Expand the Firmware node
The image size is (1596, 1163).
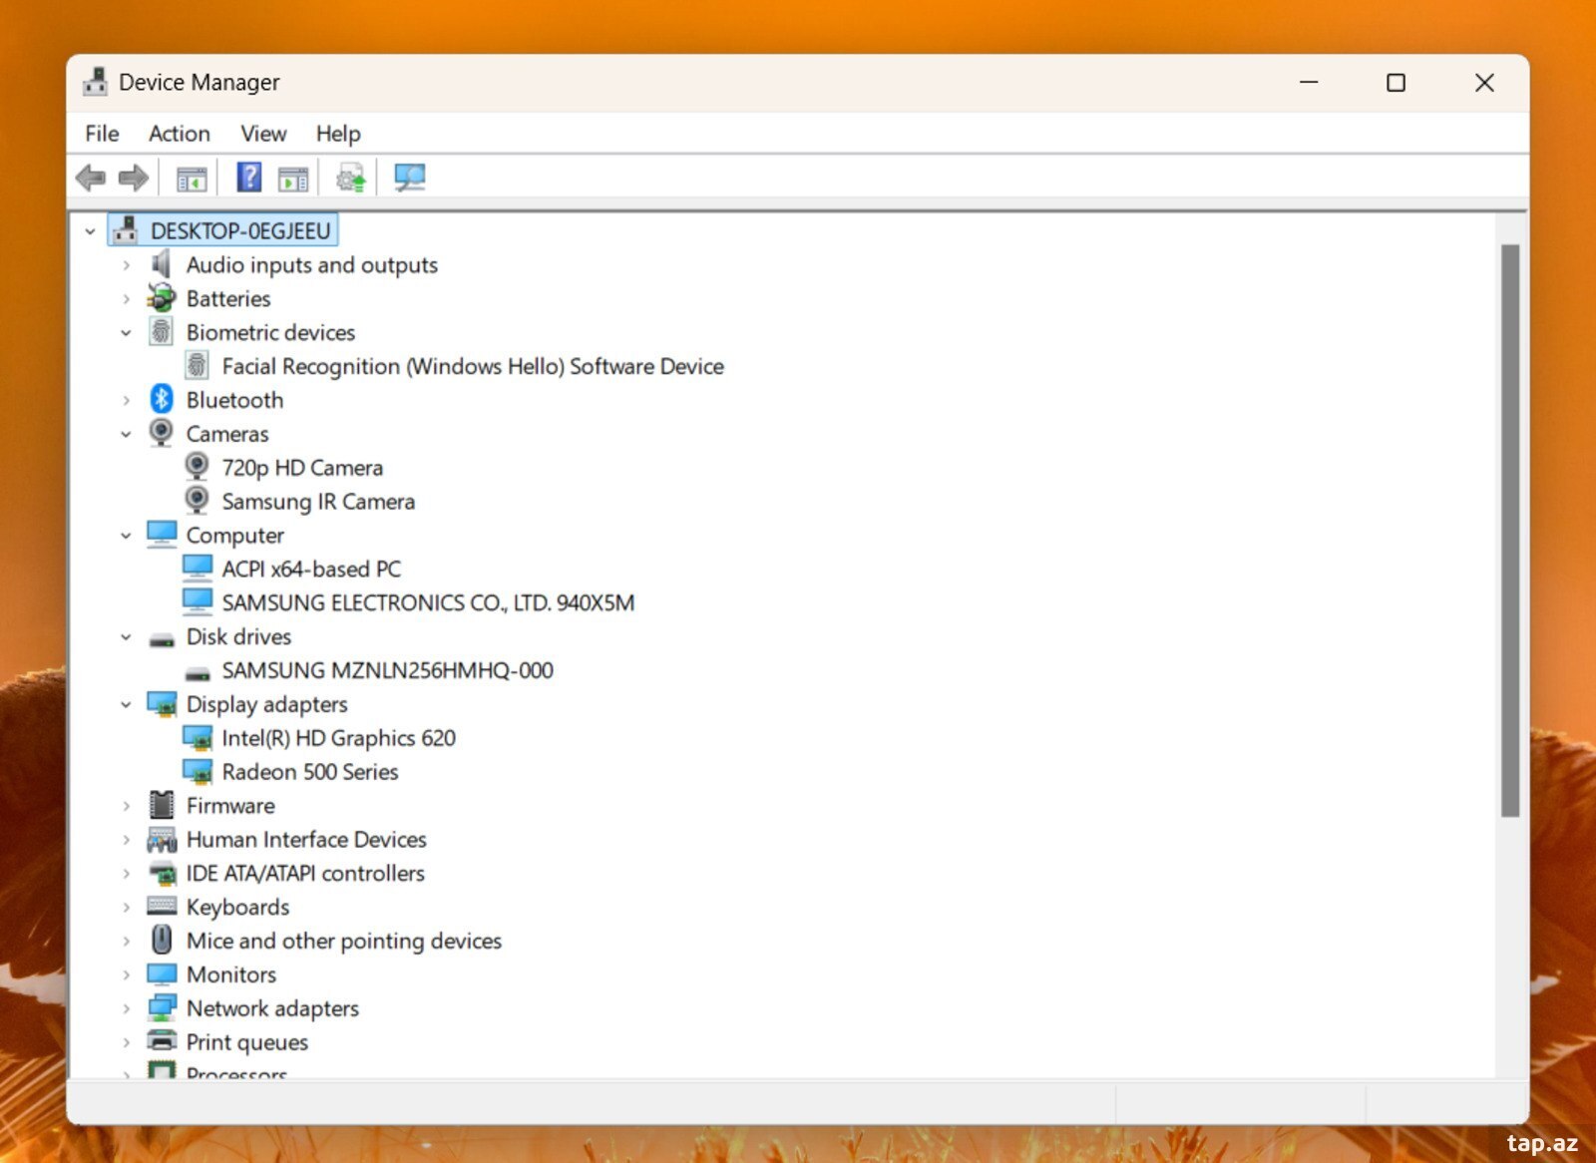127,806
